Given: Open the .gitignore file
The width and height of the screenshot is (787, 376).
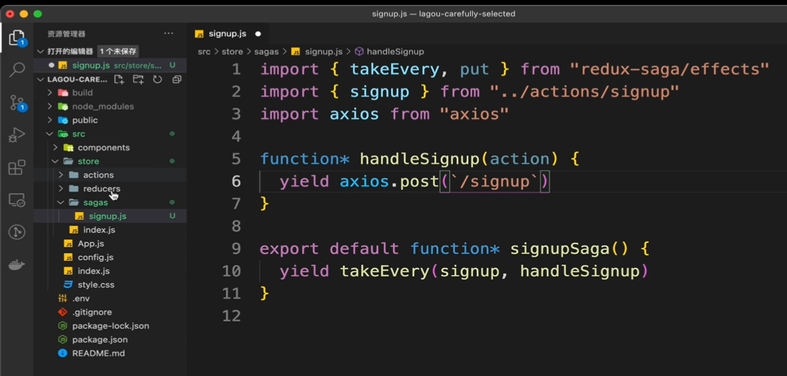Looking at the screenshot, I should [x=110, y=312].
